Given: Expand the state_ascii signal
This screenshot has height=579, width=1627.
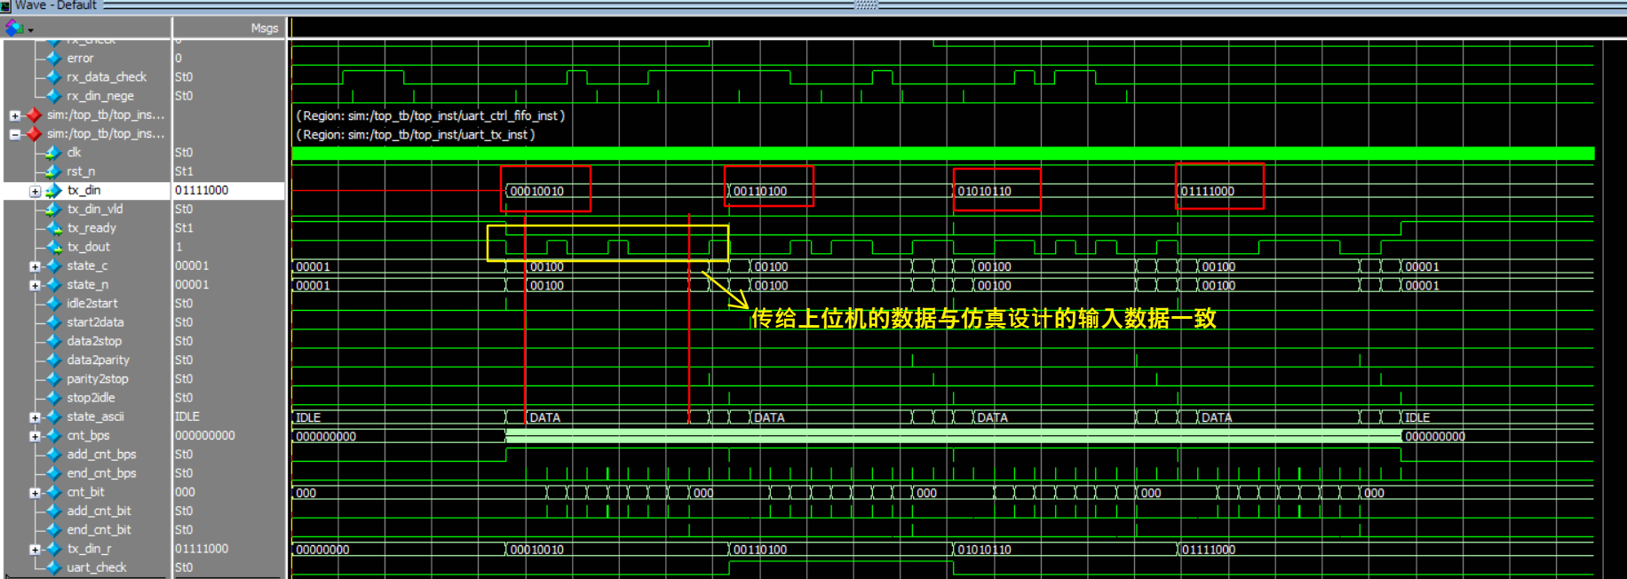Looking at the screenshot, I should pyautogui.click(x=35, y=417).
